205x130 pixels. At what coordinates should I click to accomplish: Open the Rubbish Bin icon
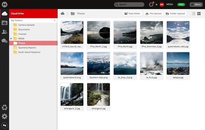[4, 108]
